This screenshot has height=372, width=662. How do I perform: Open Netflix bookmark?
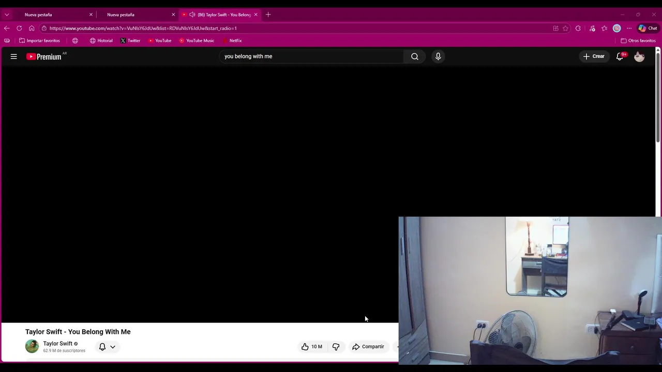coord(232,40)
